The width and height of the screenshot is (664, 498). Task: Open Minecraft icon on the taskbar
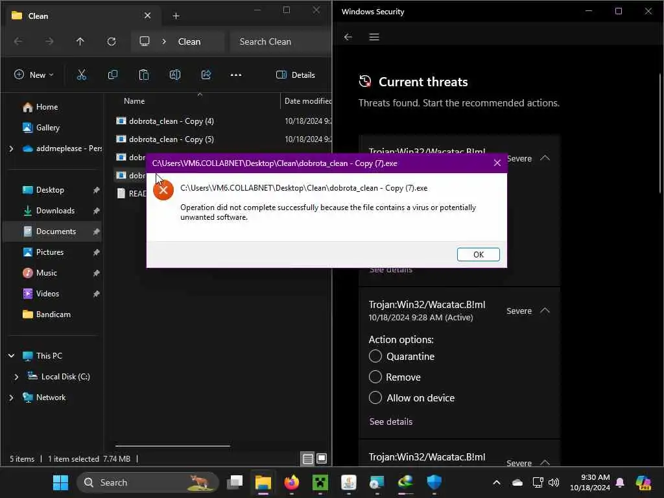(x=320, y=482)
